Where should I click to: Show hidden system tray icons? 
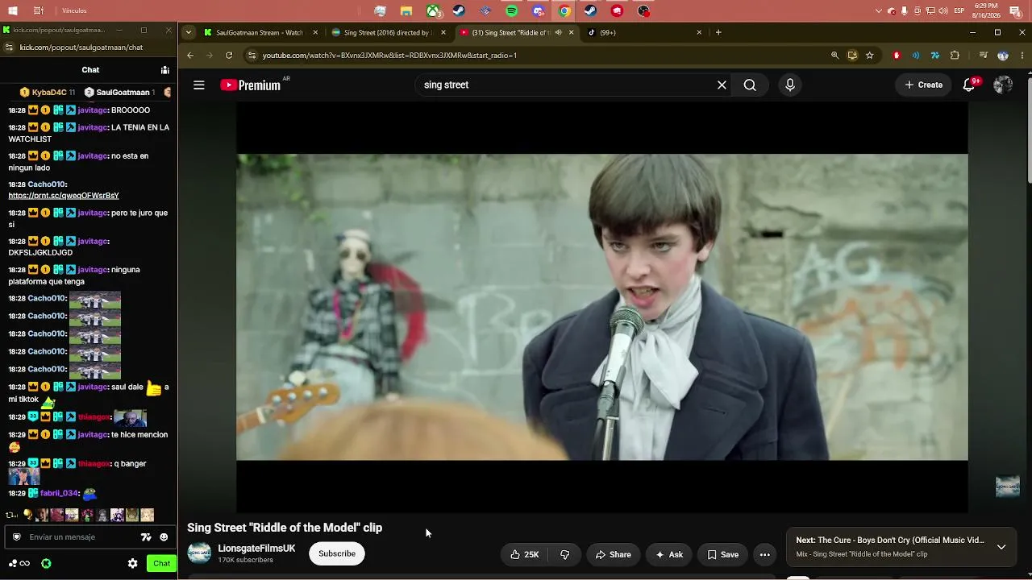(x=879, y=11)
